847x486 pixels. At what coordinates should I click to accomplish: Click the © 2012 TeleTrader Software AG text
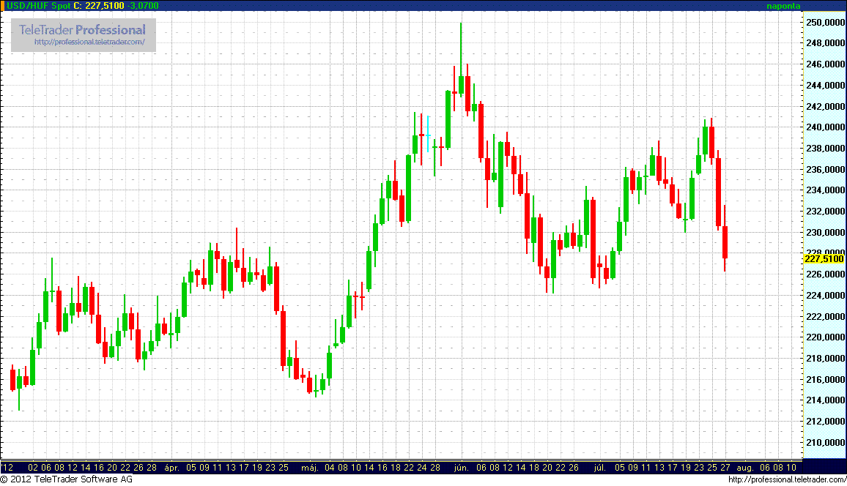coord(66,479)
